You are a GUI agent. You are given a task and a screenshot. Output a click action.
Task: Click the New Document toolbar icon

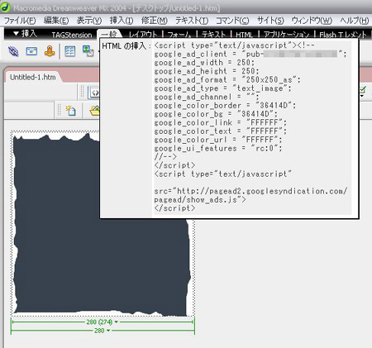point(70,111)
